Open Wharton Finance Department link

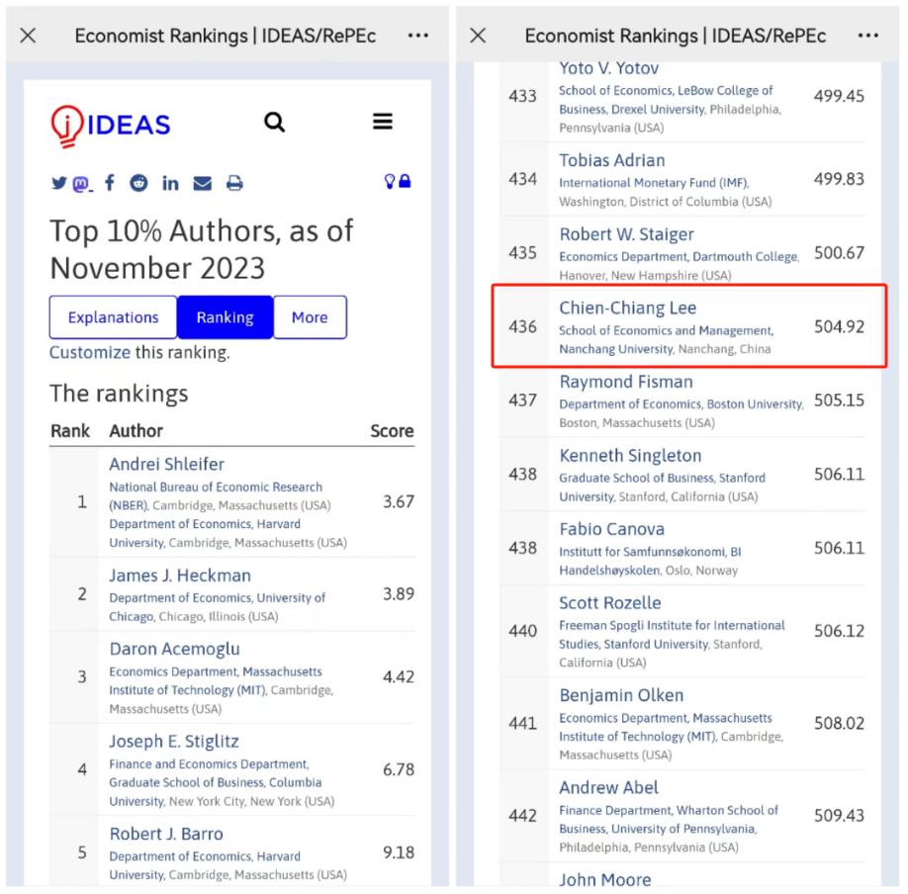[x=669, y=819]
